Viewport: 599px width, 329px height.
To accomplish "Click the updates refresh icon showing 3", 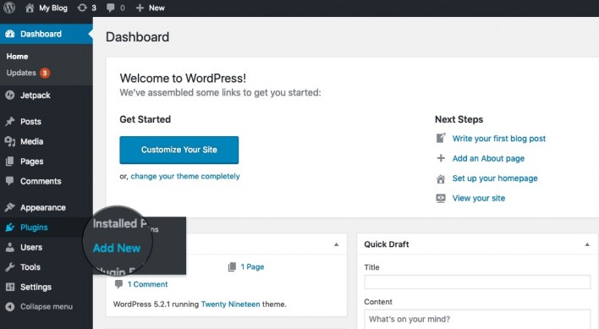I will 82,8.
